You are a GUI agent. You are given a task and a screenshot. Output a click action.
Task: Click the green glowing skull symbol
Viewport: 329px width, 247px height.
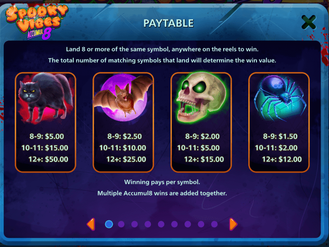click(x=201, y=97)
